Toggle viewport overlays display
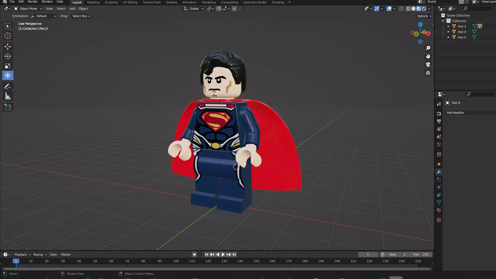496x279 pixels. (389, 9)
